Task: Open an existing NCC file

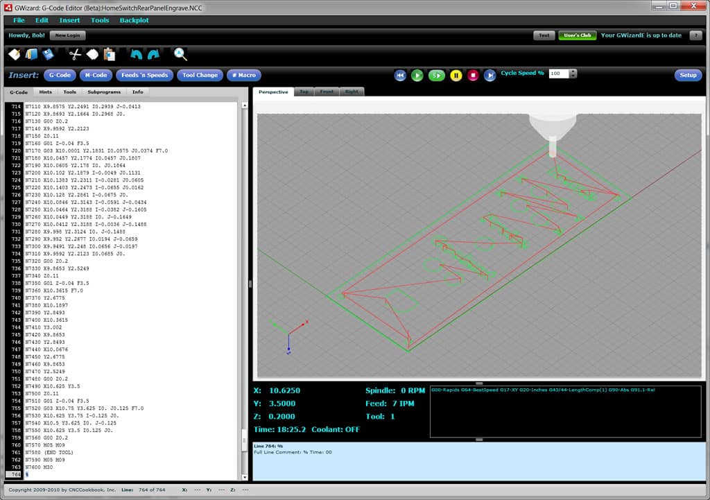Action: 31,54
